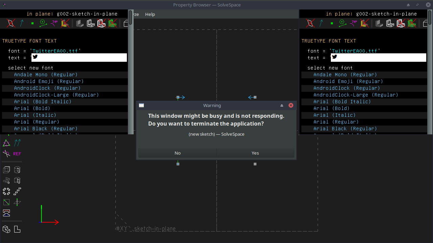Start a new sketch in 3D

pos(17,202)
